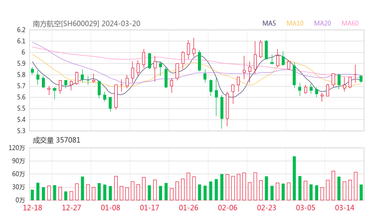Image resolution: width=369 pixels, height=219 pixels.
Task: Click the 5.6 price axis value
Action: click(x=21, y=97)
